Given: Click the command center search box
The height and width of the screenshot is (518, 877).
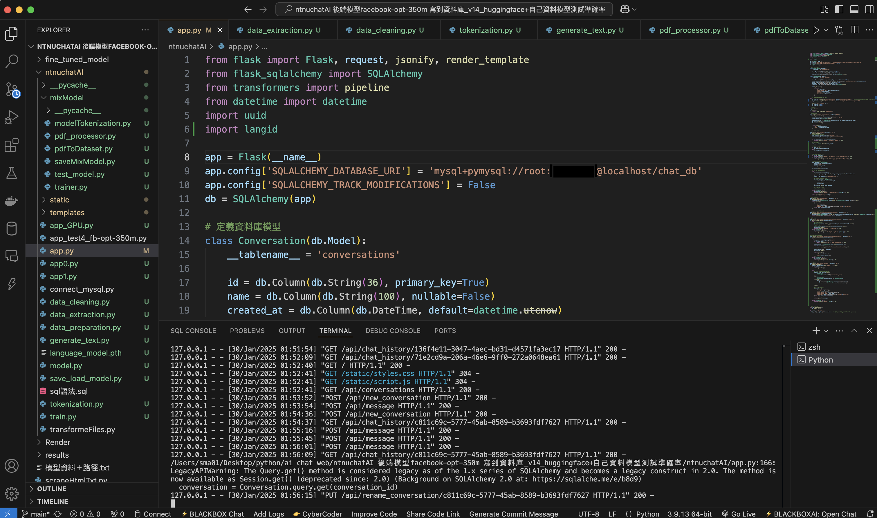Looking at the screenshot, I should [x=444, y=9].
